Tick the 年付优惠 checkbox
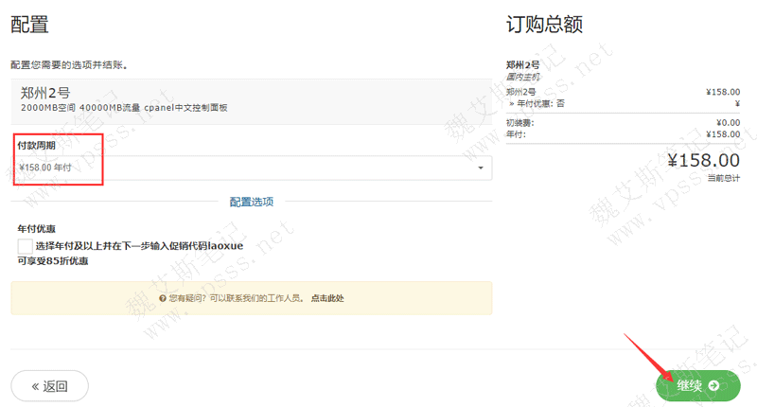The width and height of the screenshot is (757, 407). (25, 245)
